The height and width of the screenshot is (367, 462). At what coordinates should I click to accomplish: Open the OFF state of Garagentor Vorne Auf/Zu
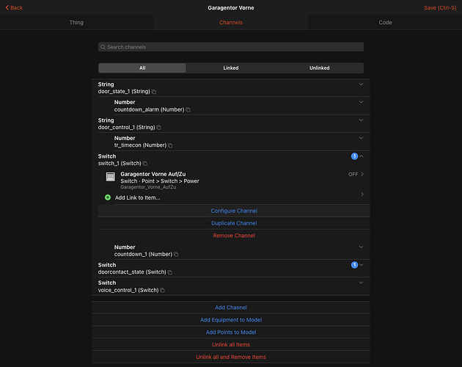356,175
